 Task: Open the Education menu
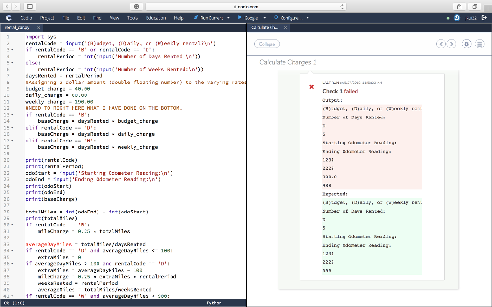pyautogui.click(x=156, y=18)
